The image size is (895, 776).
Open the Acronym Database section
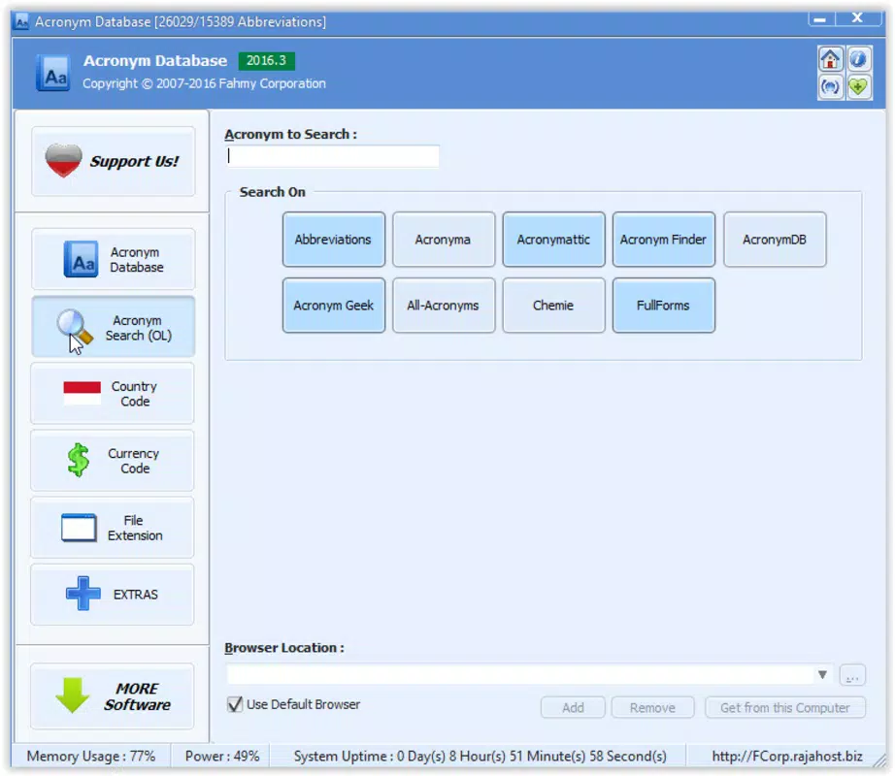point(113,259)
